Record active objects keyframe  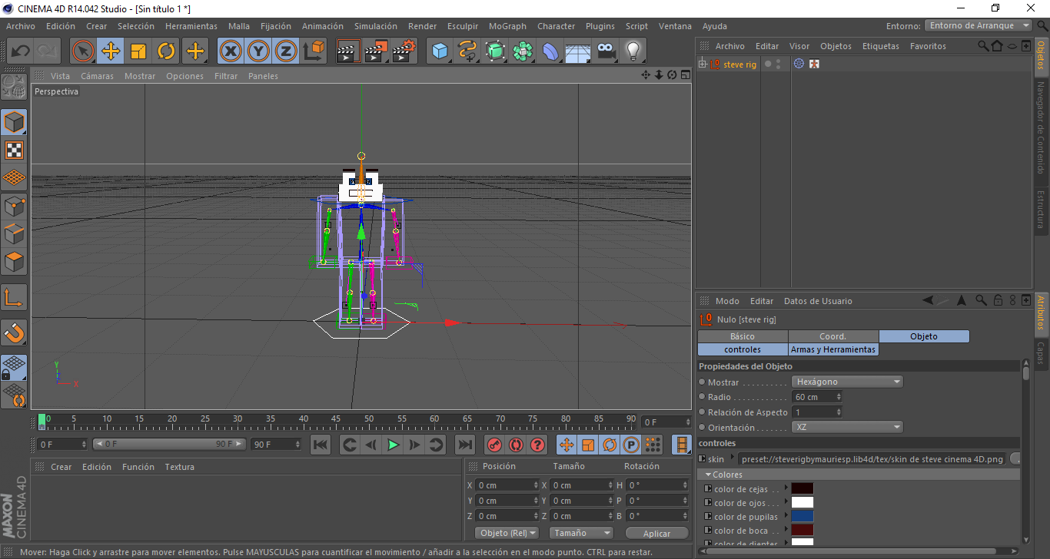coord(495,445)
